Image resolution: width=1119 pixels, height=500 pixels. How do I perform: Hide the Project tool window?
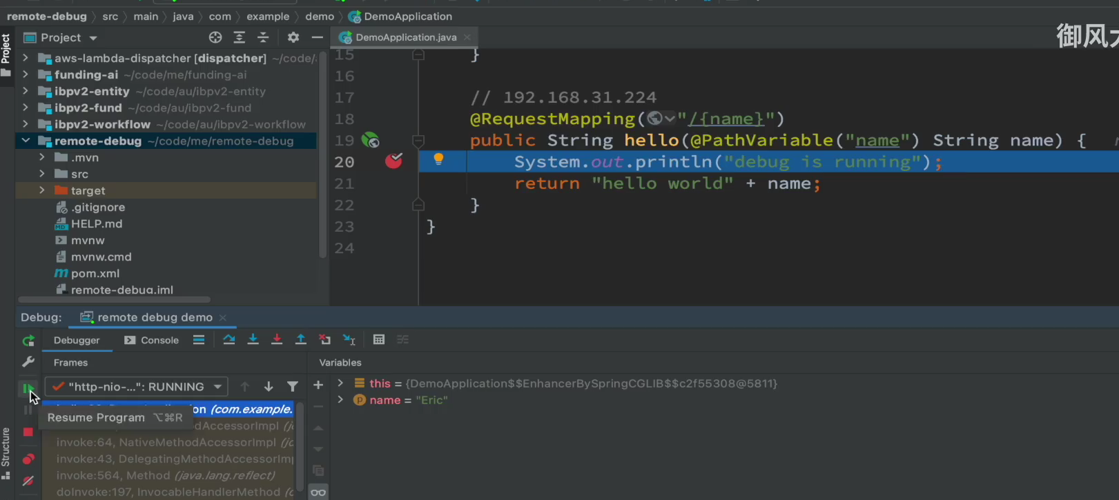point(317,37)
